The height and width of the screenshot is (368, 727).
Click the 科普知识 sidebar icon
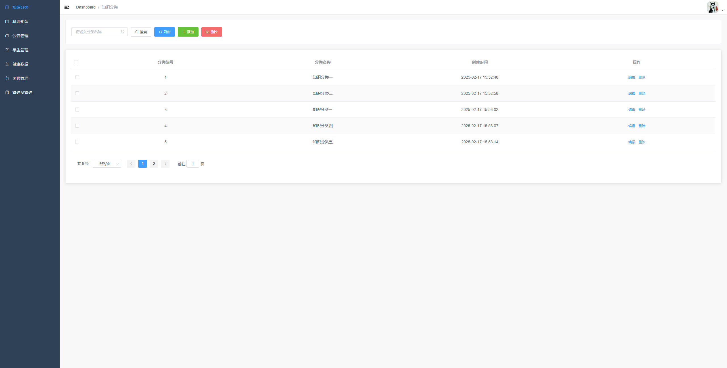click(7, 22)
